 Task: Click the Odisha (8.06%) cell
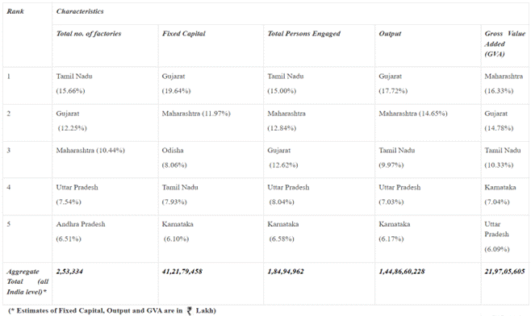[211, 160]
